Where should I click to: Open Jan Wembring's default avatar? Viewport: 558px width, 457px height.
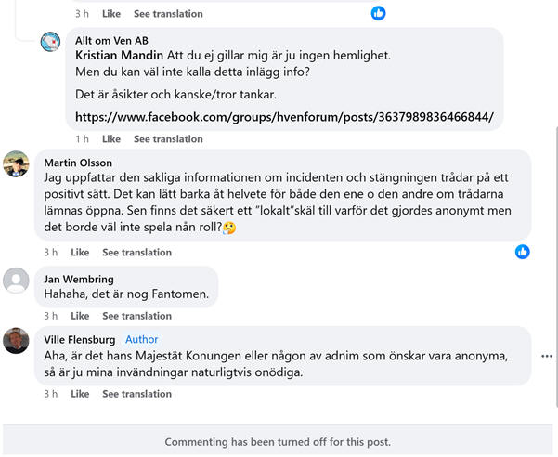(16, 281)
